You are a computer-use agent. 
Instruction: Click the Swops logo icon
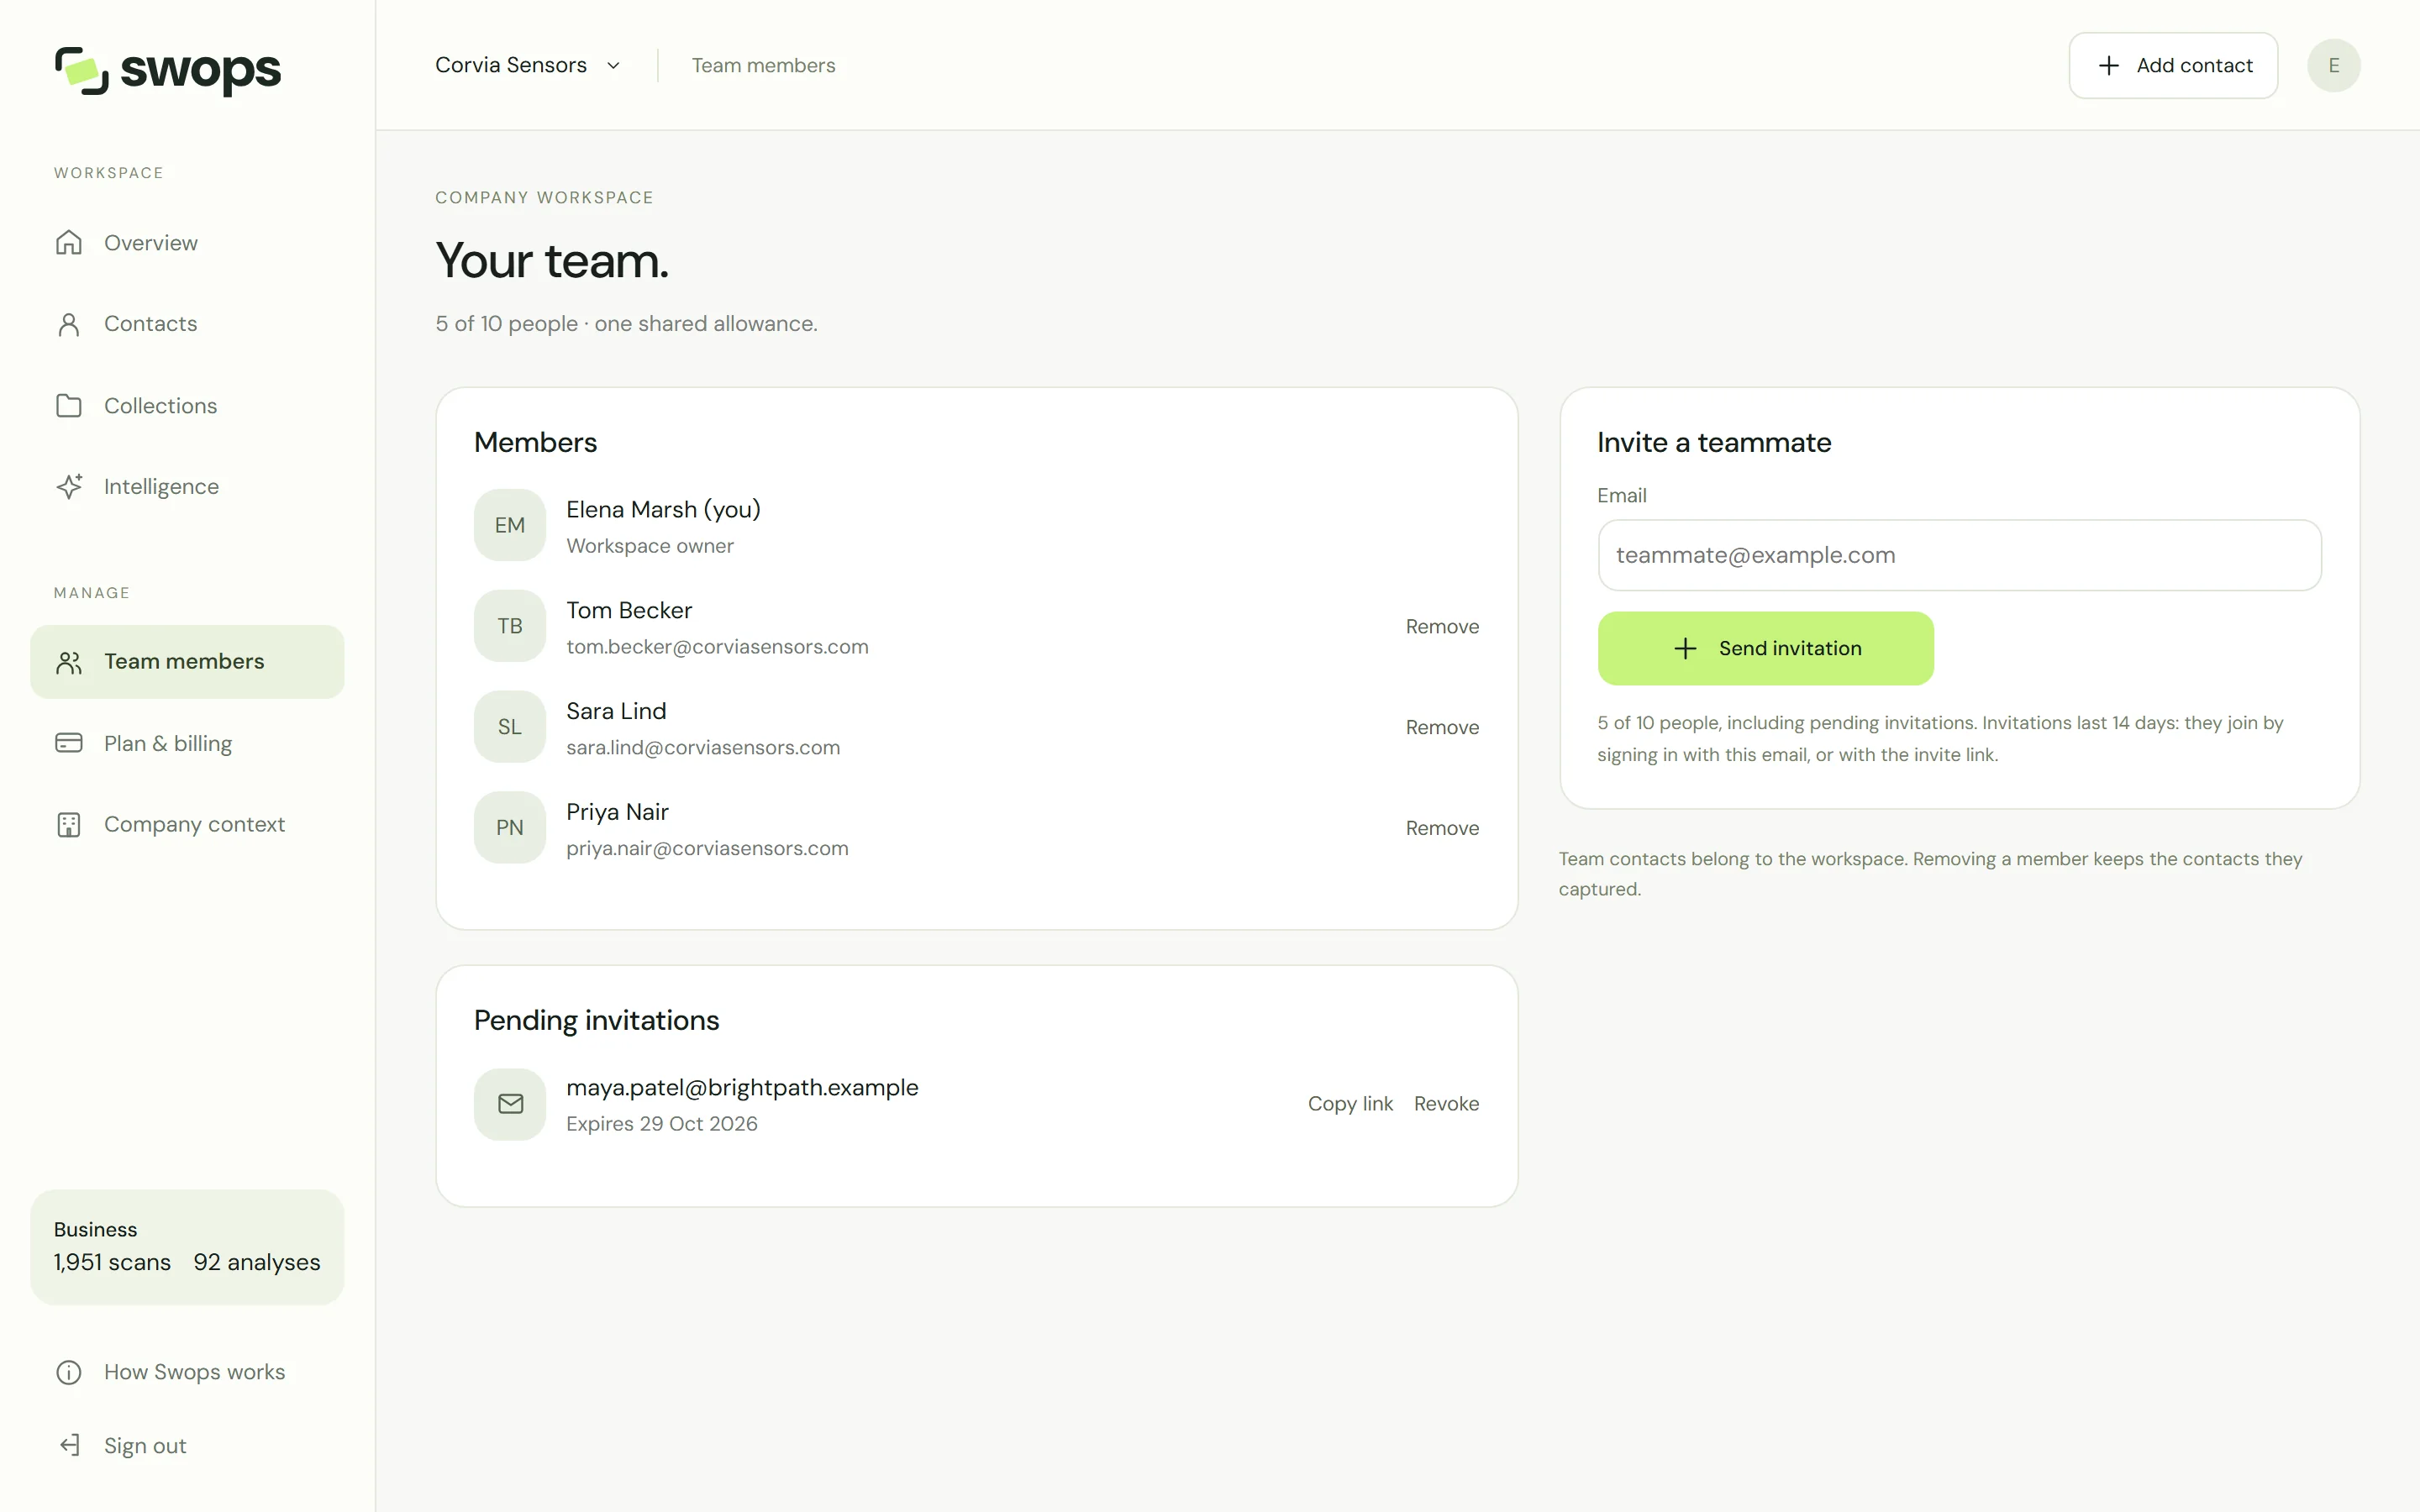(x=81, y=70)
